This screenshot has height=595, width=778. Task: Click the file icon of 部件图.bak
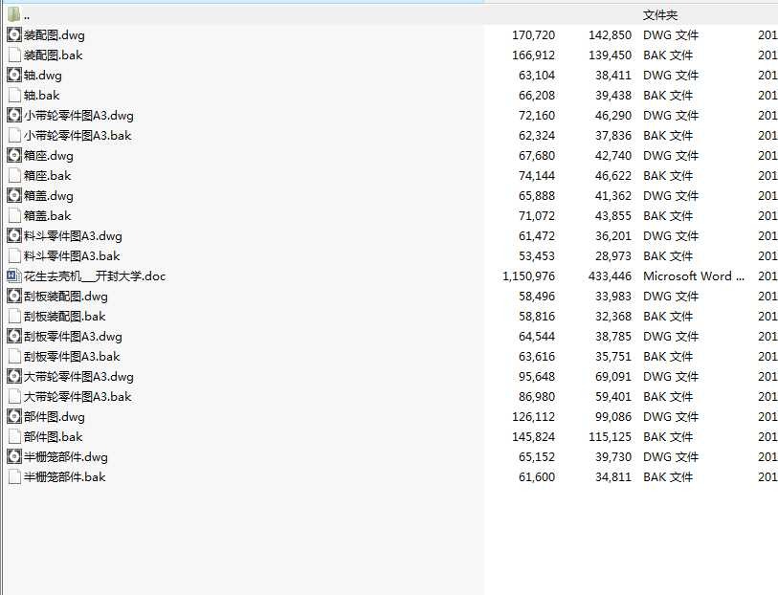[x=14, y=437]
